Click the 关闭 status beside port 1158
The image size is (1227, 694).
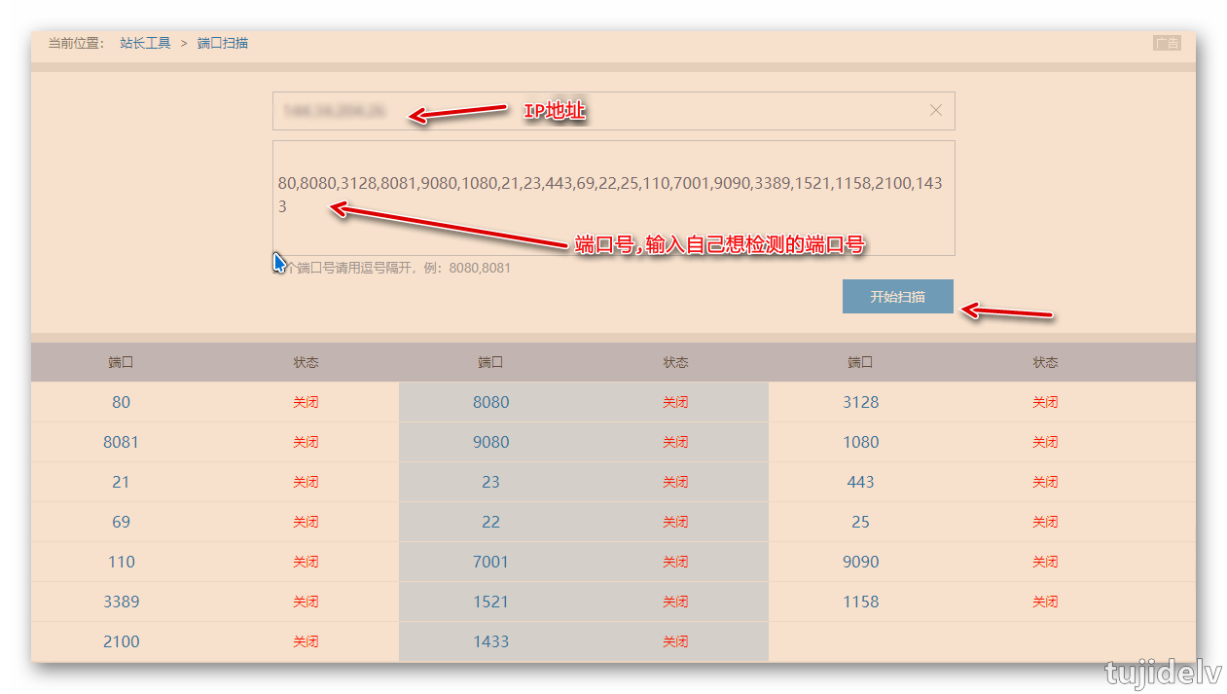click(1045, 602)
